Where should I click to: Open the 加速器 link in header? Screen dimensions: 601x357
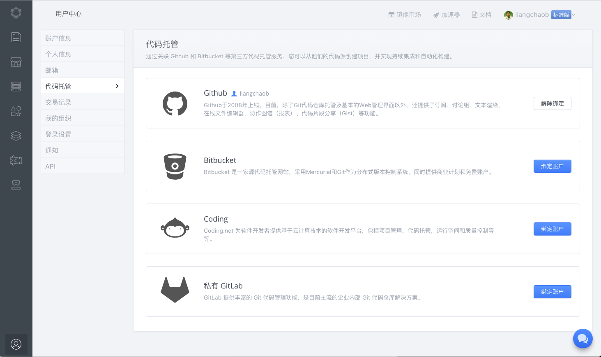tap(447, 15)
